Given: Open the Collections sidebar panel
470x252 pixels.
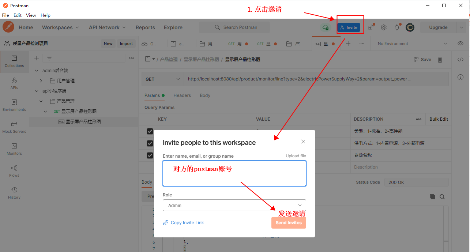Looking at the screenshot, I should tap(14, 61).
